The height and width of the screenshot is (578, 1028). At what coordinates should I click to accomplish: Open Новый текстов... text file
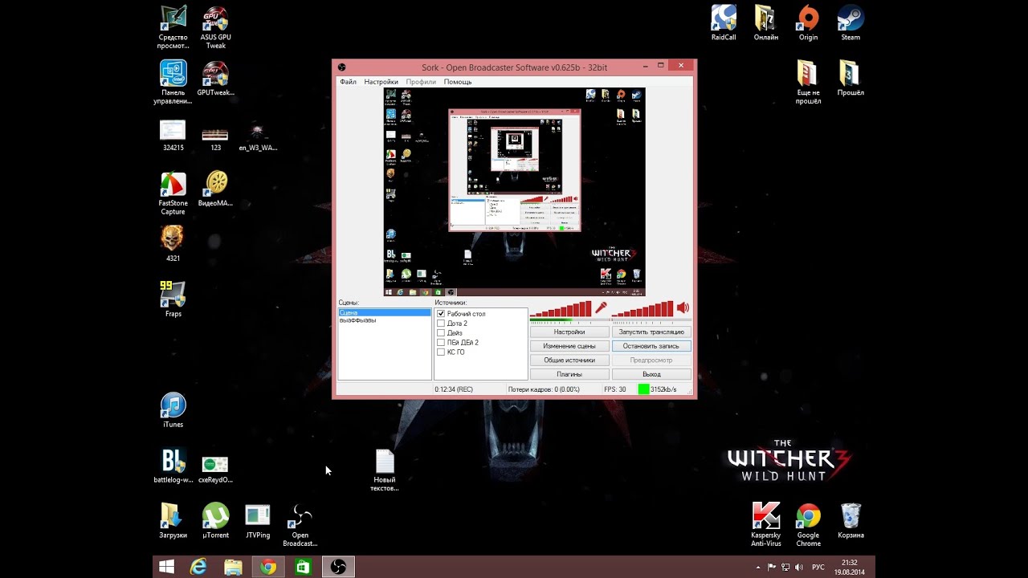[385, 470]
